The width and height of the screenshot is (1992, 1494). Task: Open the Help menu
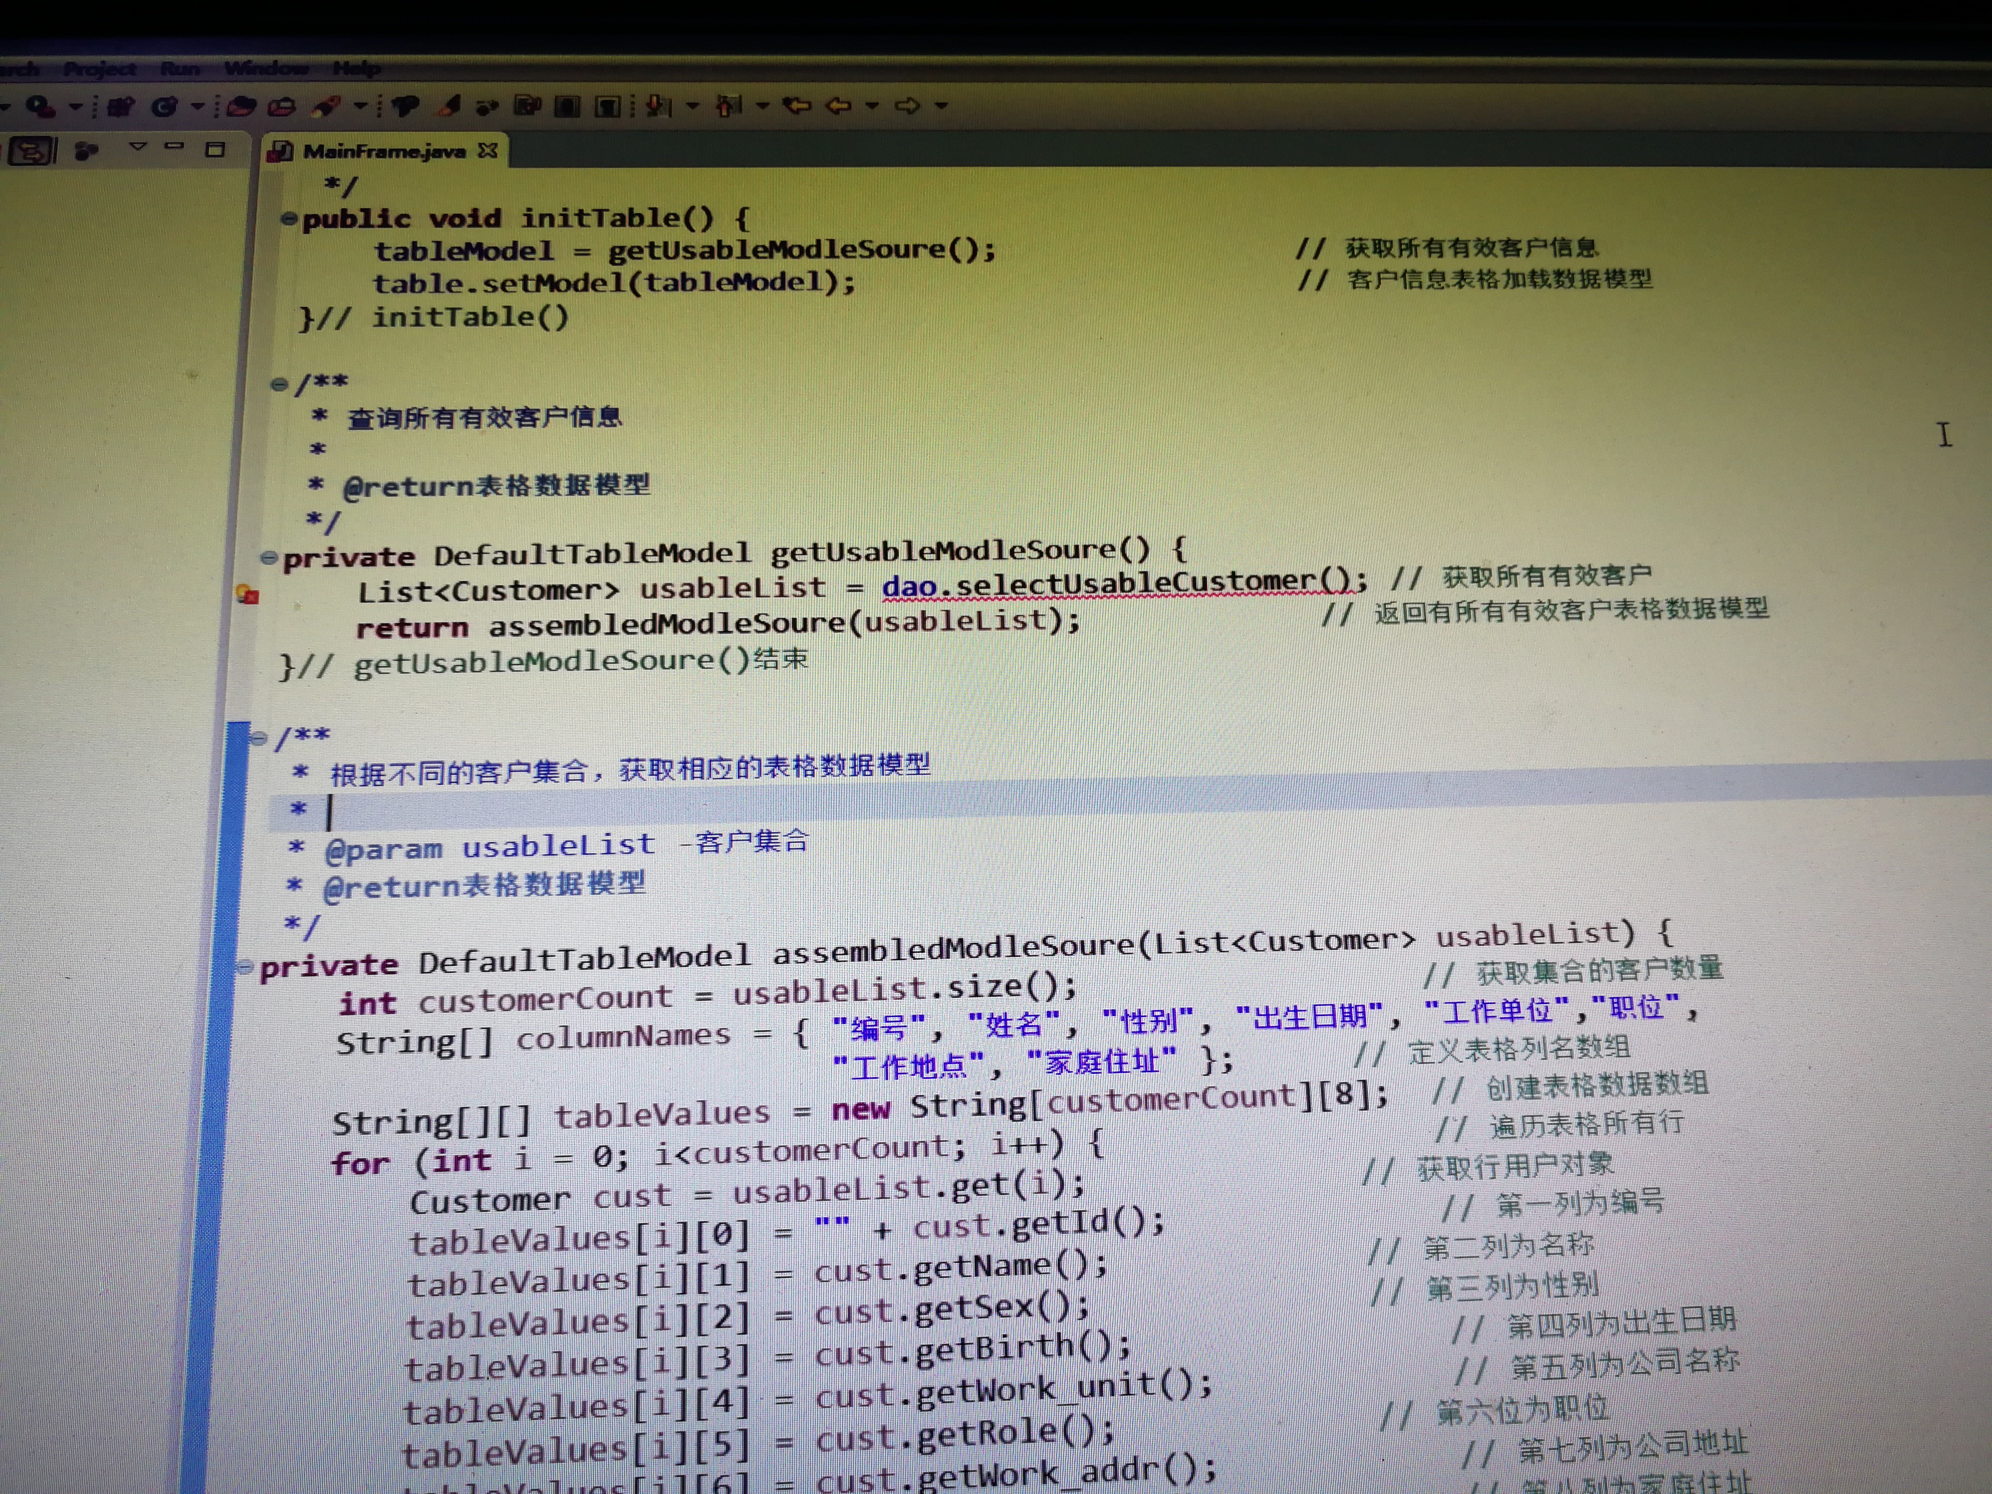356,68
